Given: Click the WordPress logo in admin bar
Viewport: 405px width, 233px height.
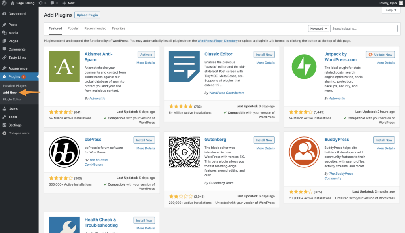Looking at the screenshot, I should pos(4,3).
